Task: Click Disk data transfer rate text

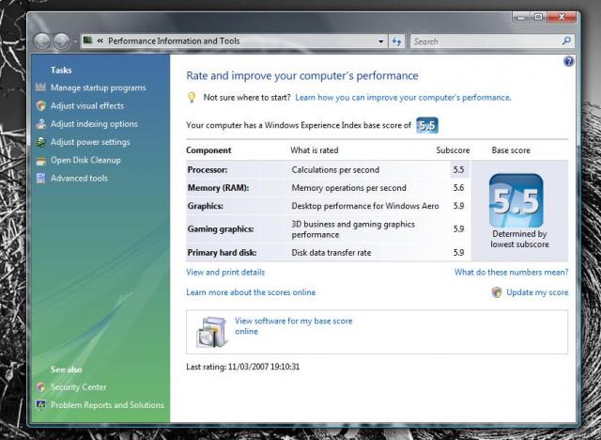Action: [x=331, y=252]
